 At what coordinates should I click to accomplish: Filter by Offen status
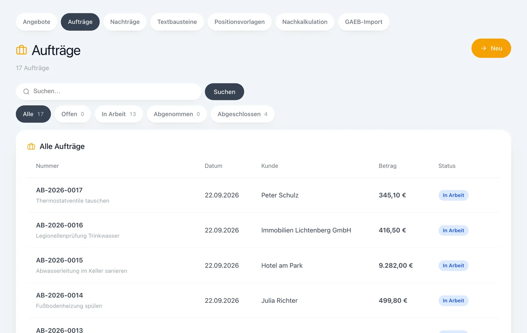[73, 114]
